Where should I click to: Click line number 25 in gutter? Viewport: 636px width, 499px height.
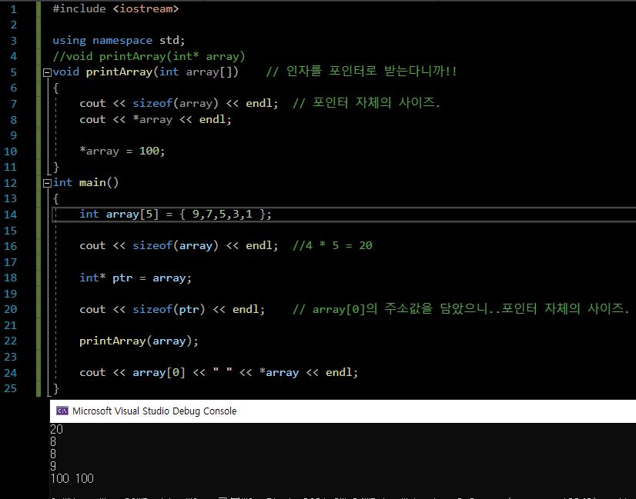(11, 388)
